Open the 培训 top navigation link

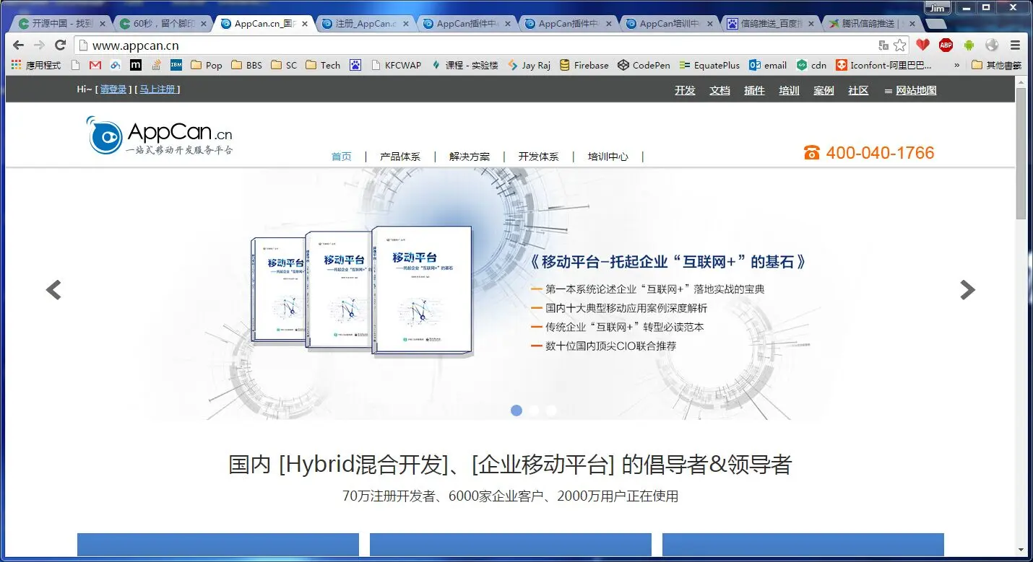click(789, 90)
